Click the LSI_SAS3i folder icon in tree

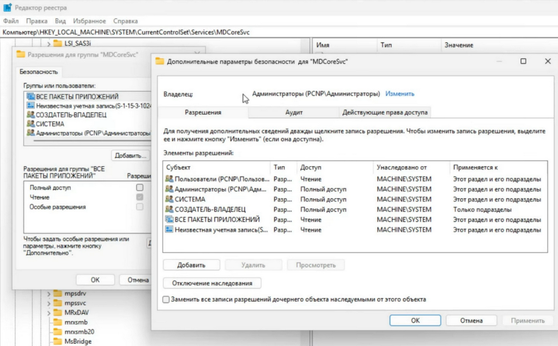(57, 43)
